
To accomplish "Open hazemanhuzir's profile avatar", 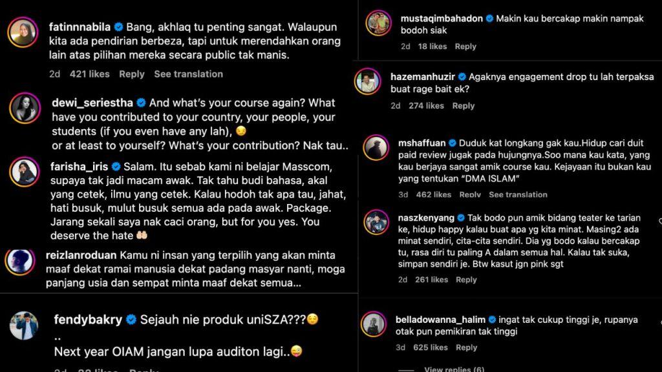I will [368, 81].
